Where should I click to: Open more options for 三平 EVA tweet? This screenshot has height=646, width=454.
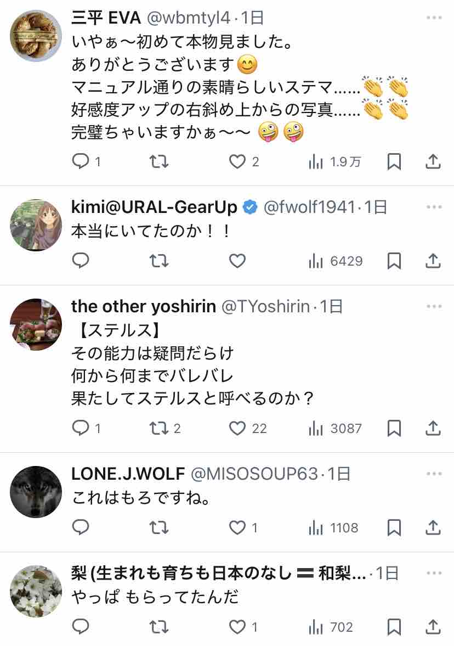(x=434, y=18)
